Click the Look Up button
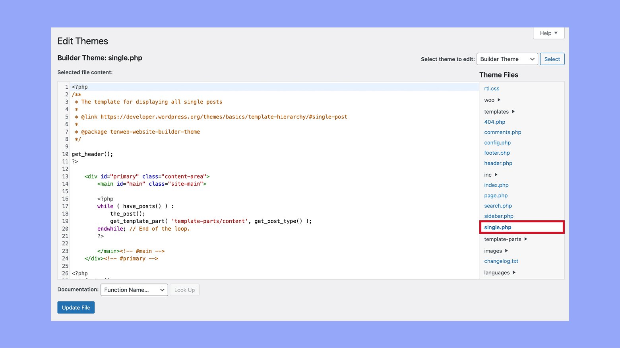 point(184,290)
